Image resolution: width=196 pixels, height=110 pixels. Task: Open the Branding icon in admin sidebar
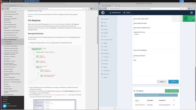[x=102, y=64]
